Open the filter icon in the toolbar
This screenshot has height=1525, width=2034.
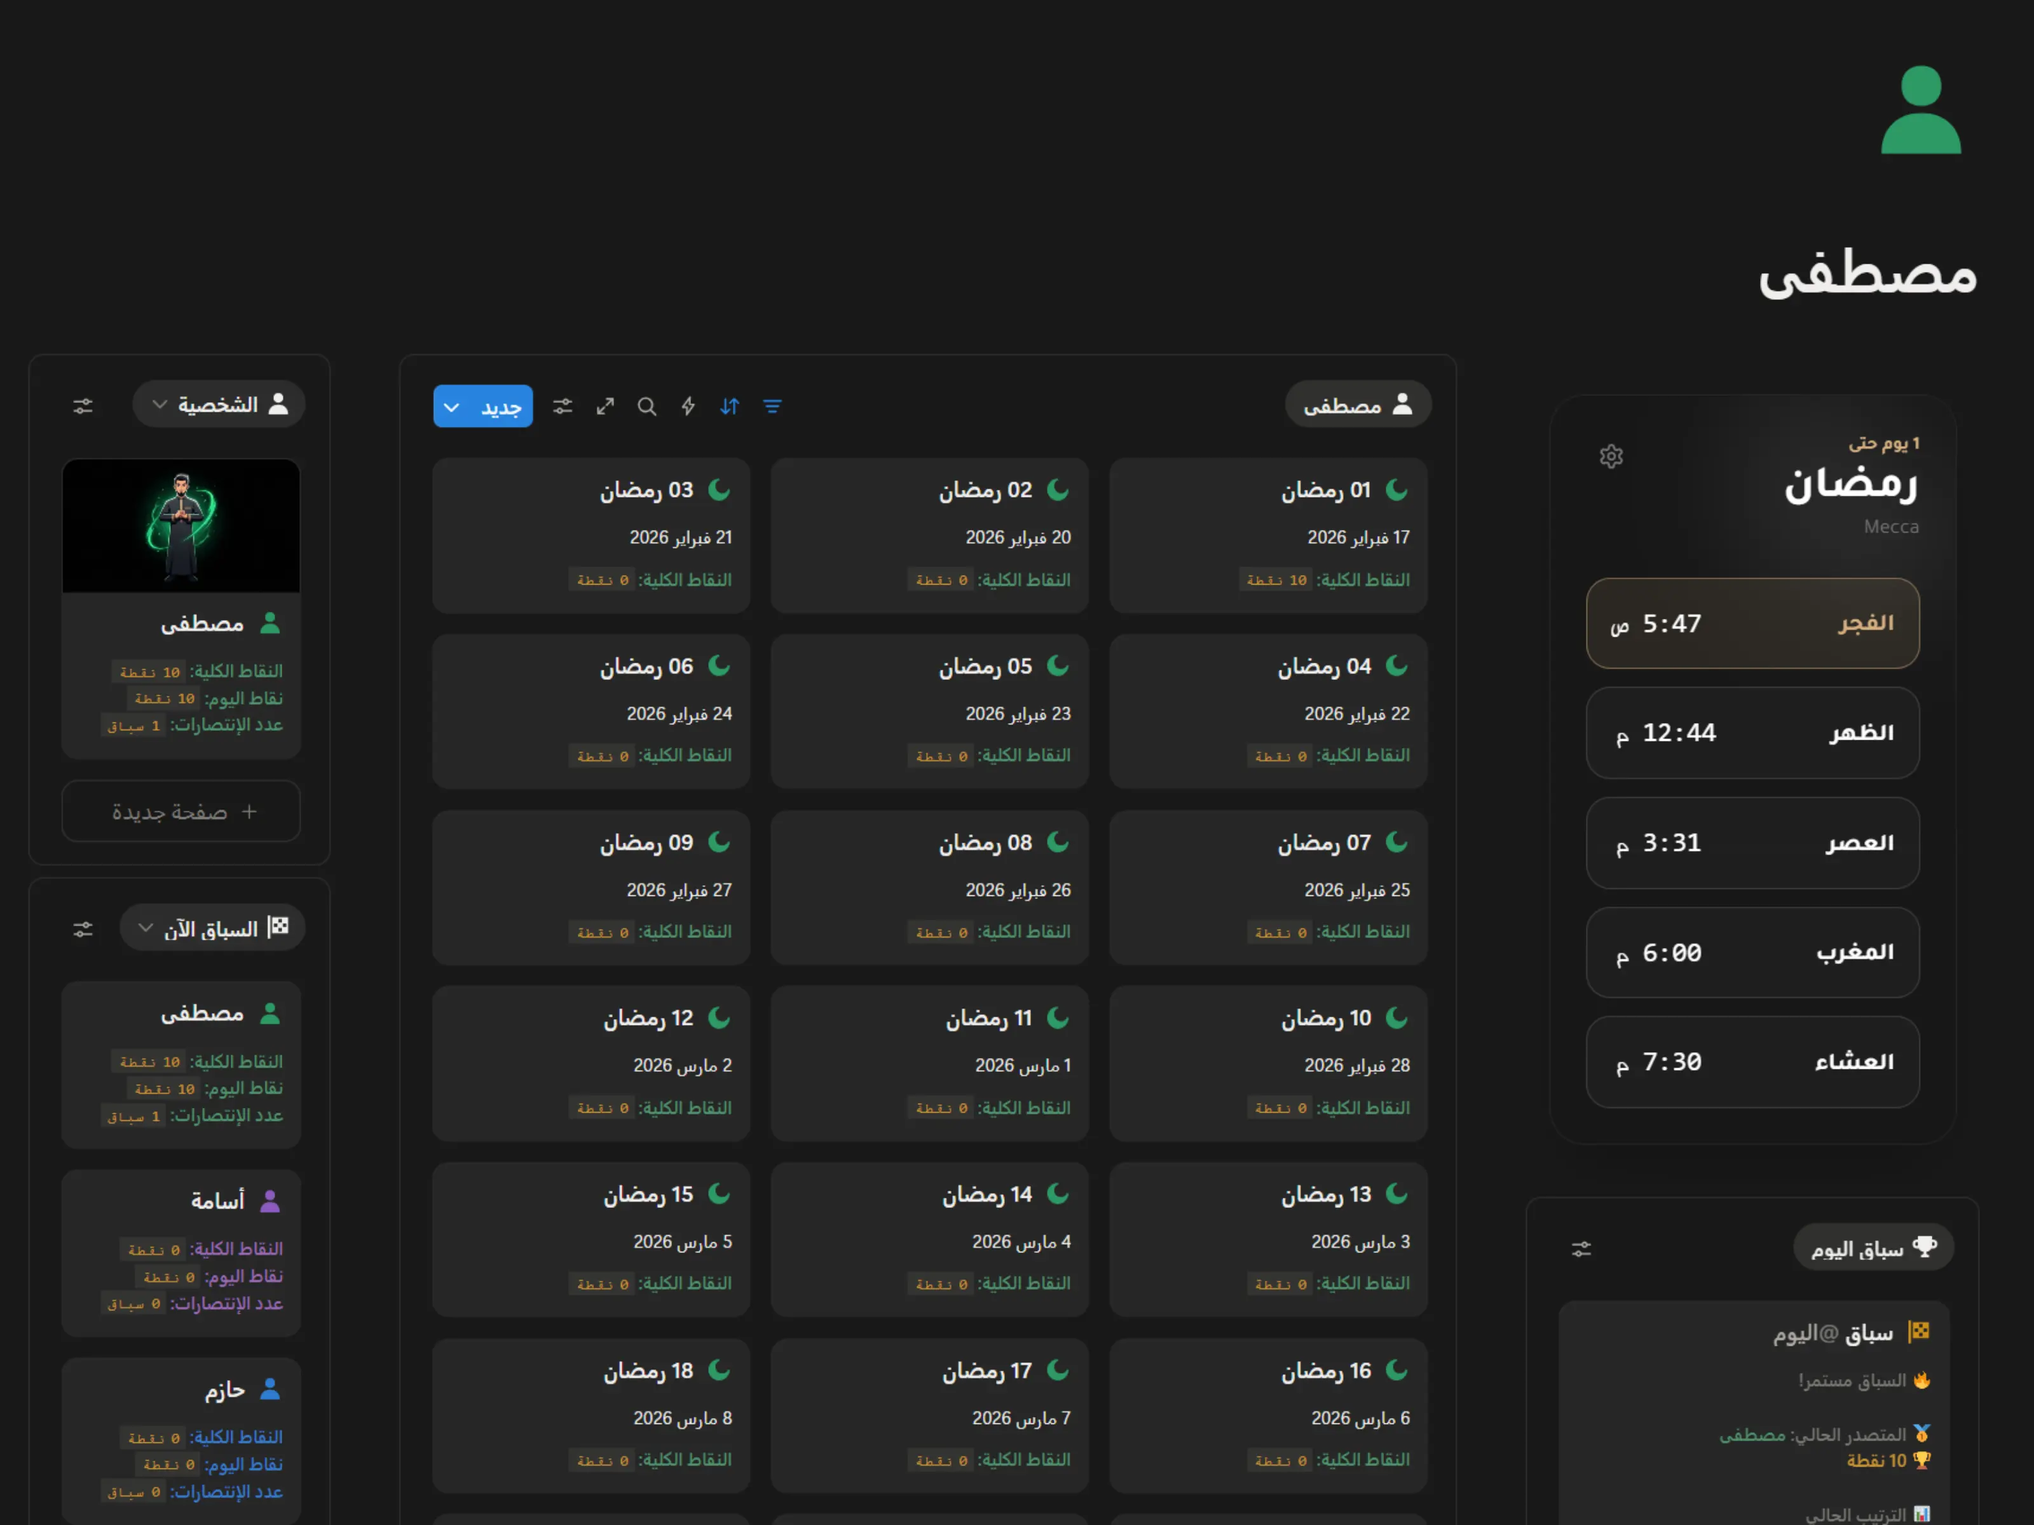click(x=772, y=406)
